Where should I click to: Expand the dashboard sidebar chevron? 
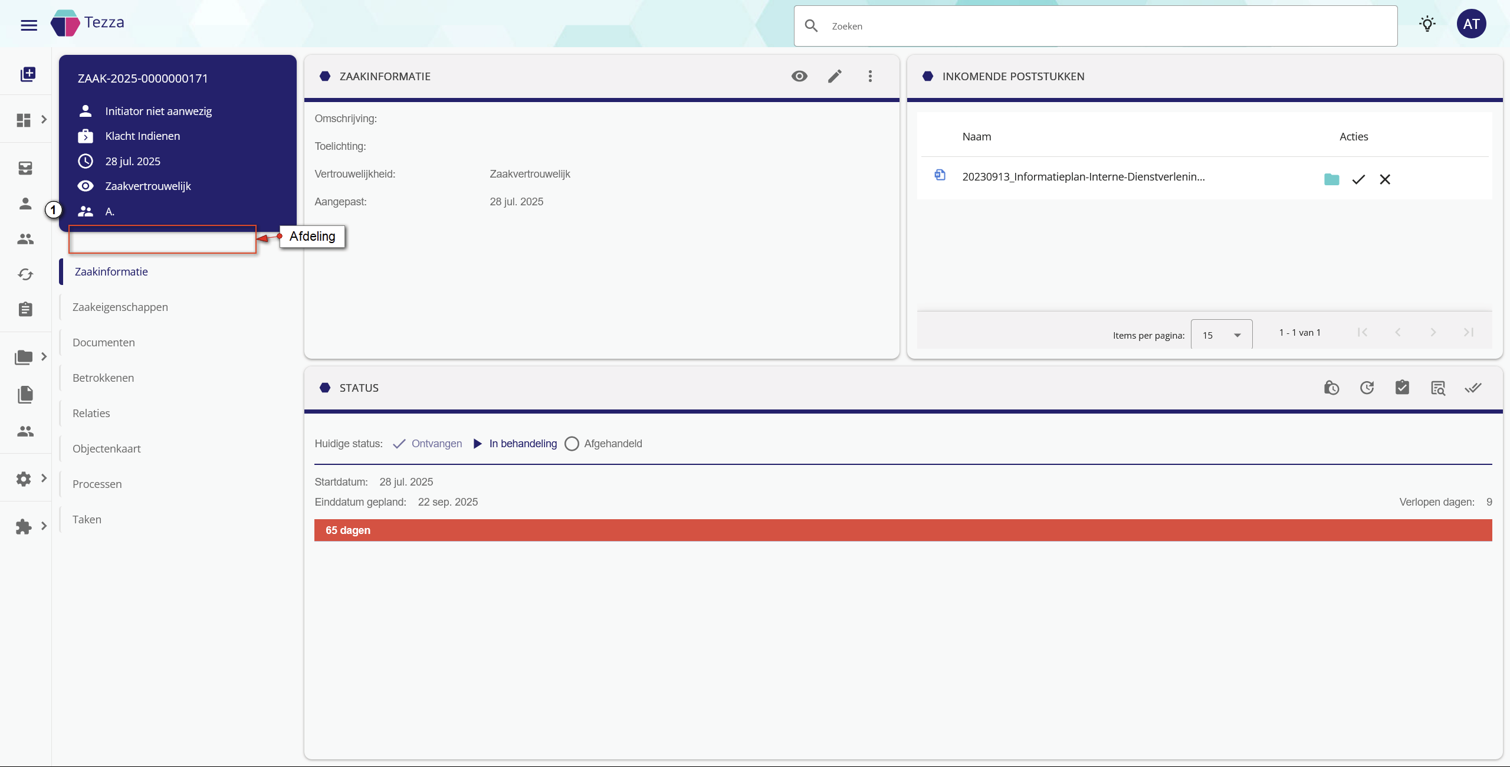click(44, 120)
